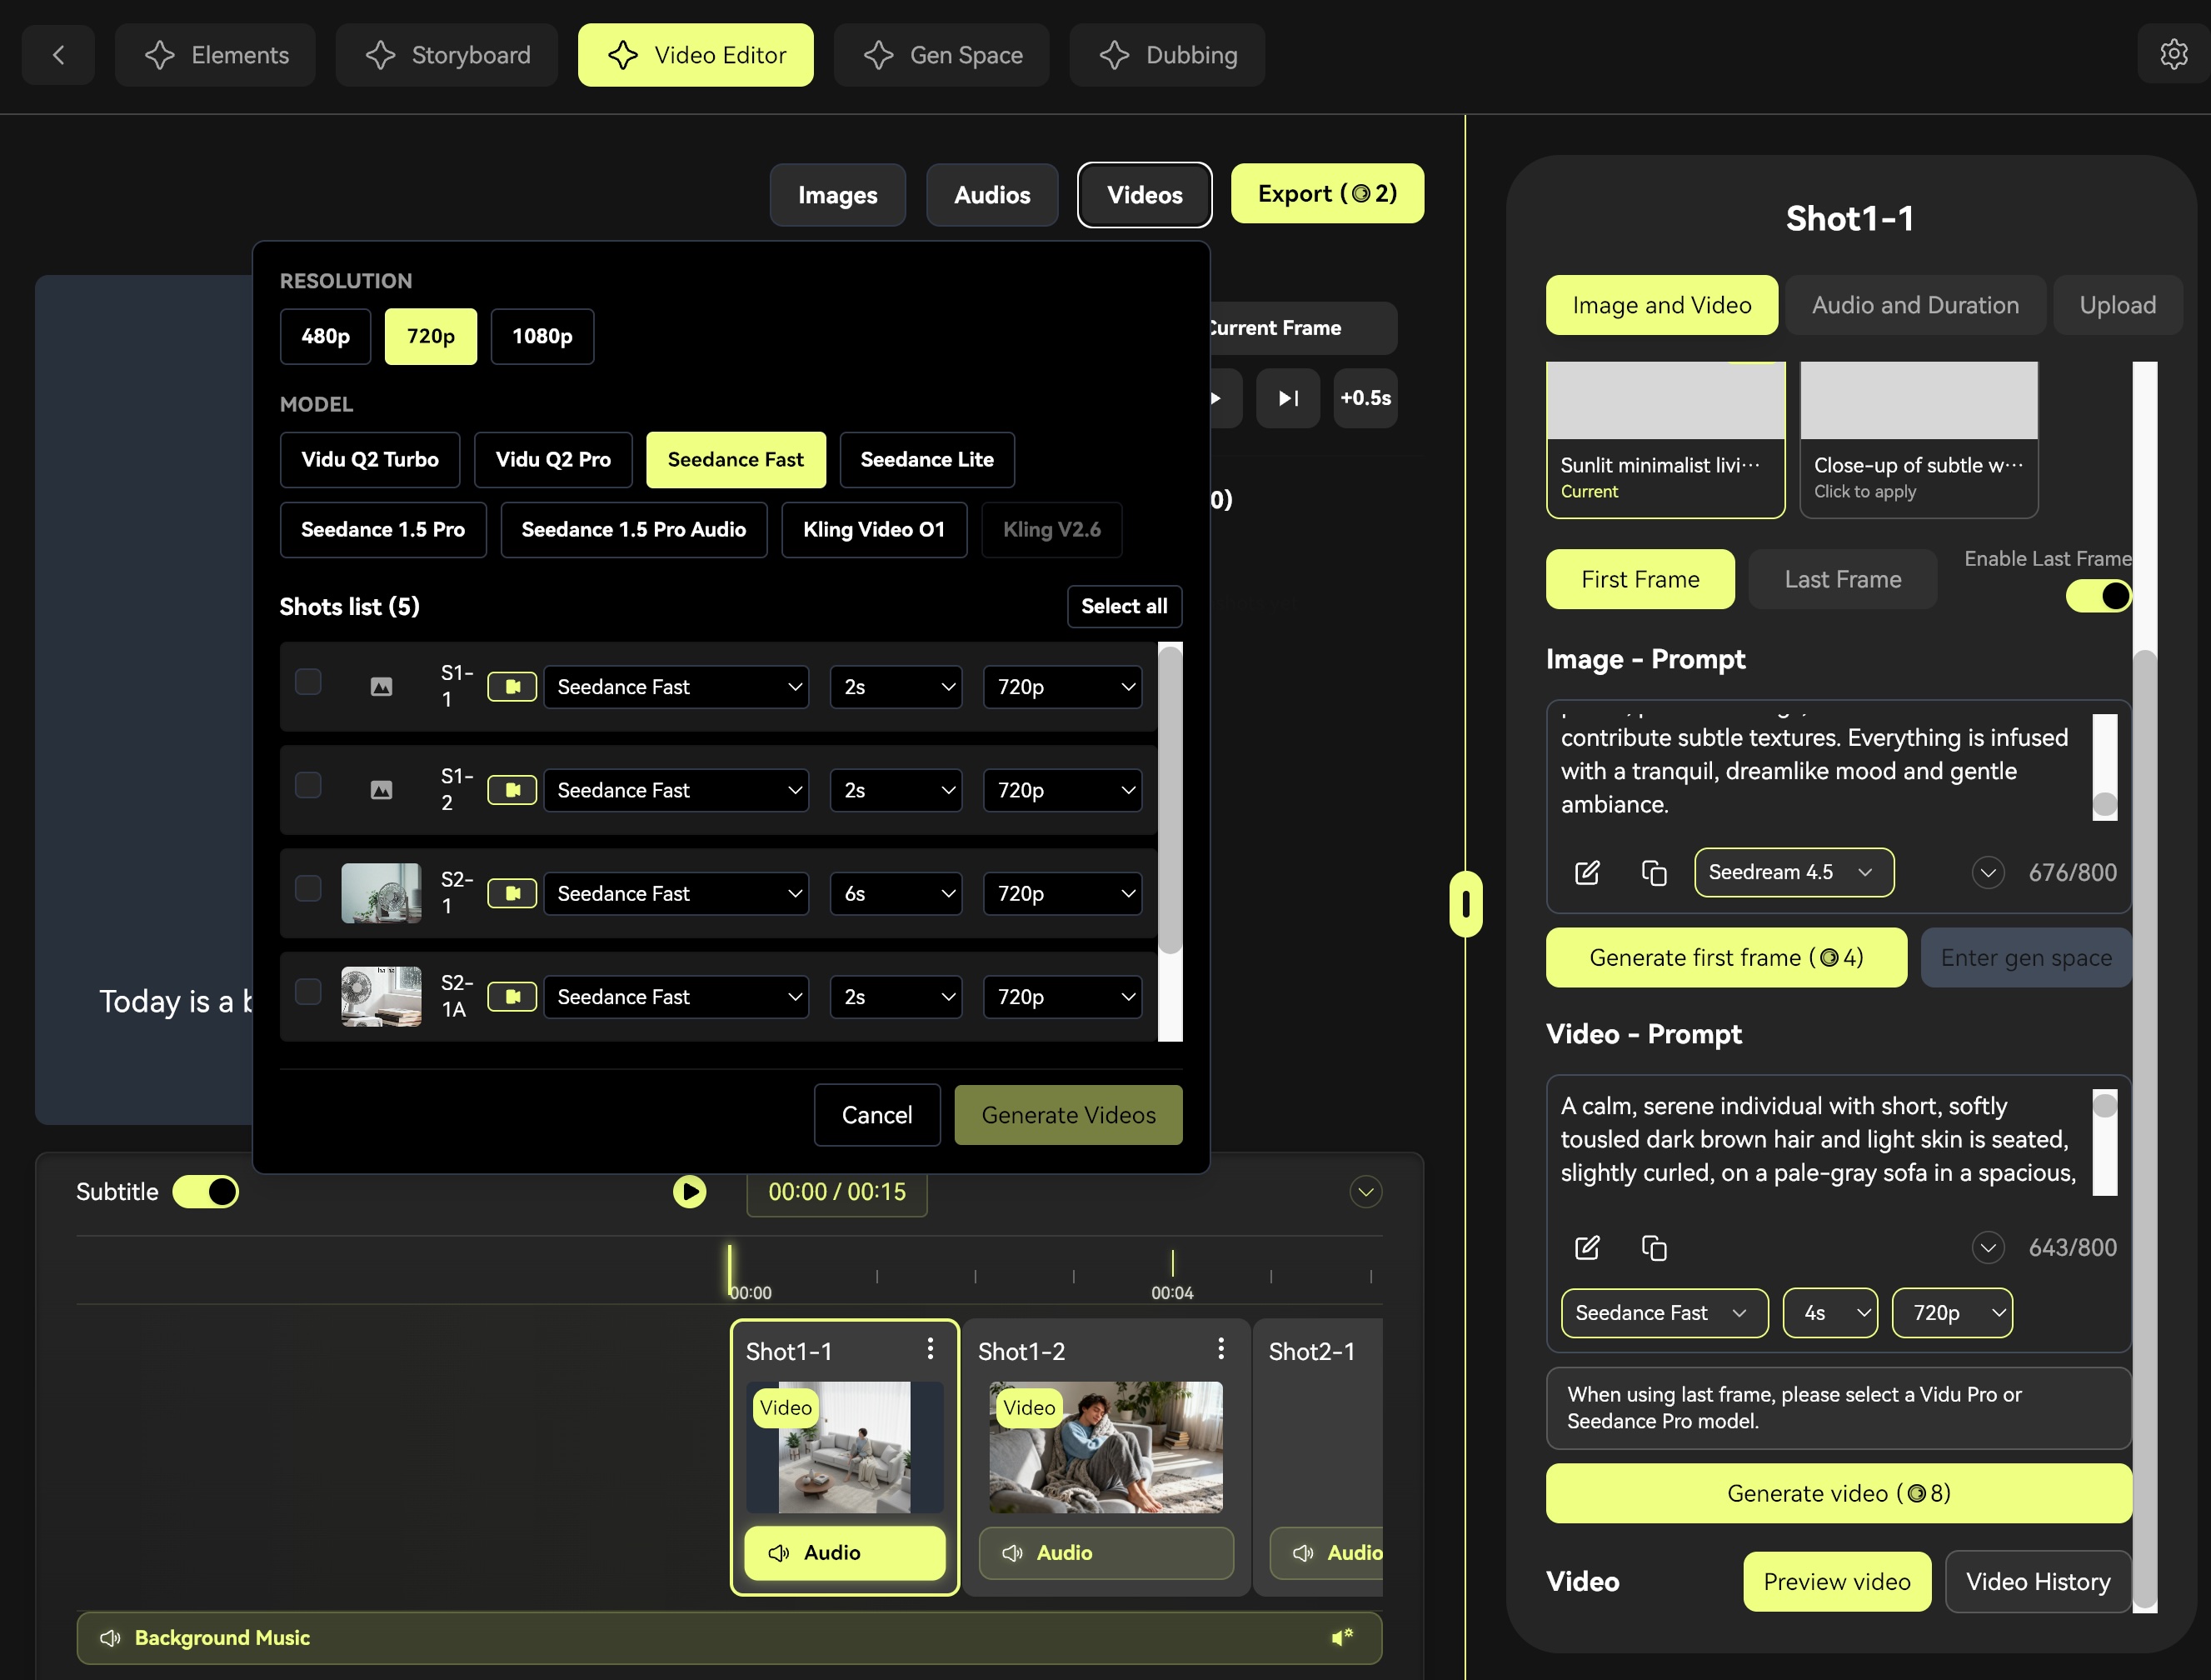This screenshot has width=2211, height=1680.
Task: Open the Seedream 4.5 image model dropdown
Action: pyautogui.click(x=1794, y=873)
